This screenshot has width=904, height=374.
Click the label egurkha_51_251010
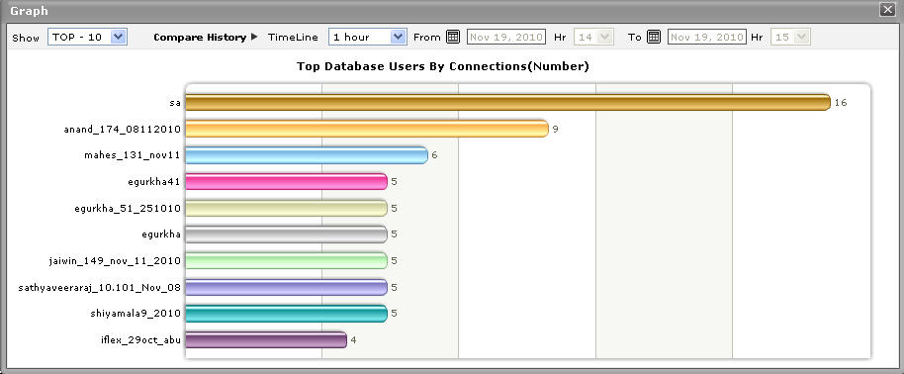click(x=128, y=208)
